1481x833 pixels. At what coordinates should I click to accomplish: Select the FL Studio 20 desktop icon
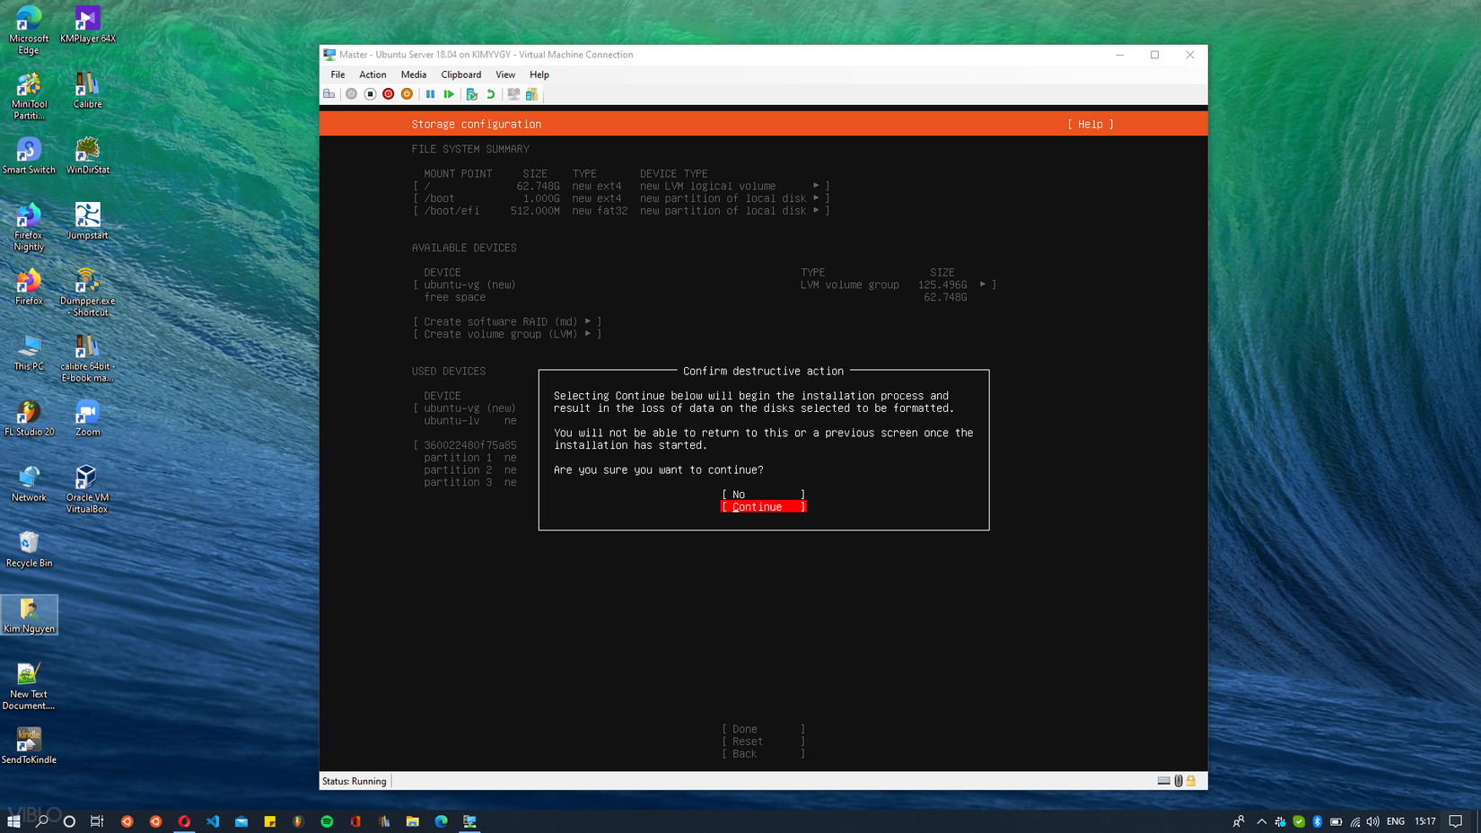tap(29, 418)
